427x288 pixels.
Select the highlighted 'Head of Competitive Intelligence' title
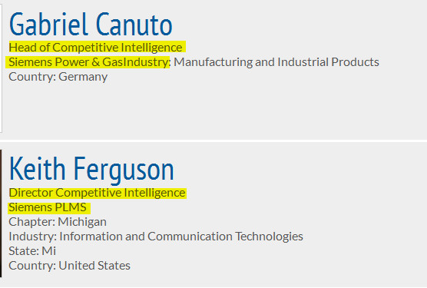click(95, 48)
